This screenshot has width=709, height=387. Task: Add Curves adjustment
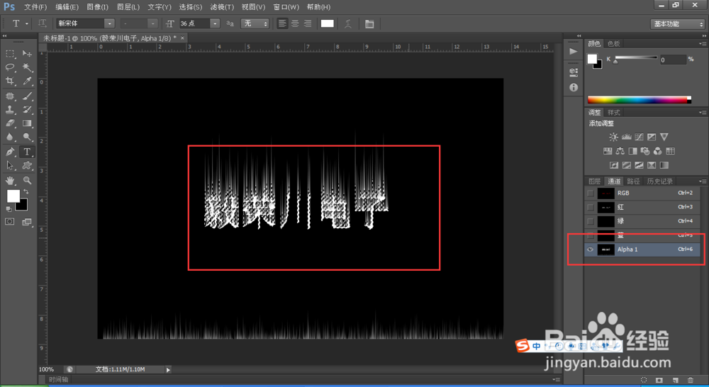tap(639, 137)
